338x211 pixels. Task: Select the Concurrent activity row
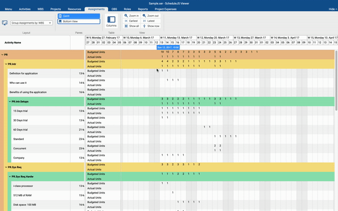(x=48, y=149)
